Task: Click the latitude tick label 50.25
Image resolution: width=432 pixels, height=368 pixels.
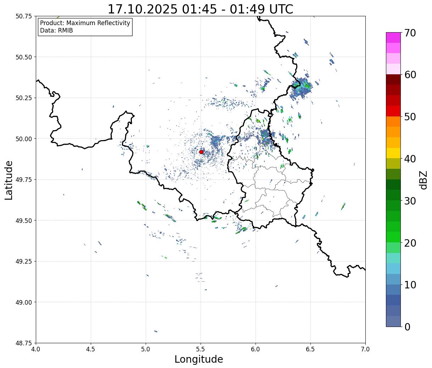Action: pyautogui.click(x=24, y=98)
